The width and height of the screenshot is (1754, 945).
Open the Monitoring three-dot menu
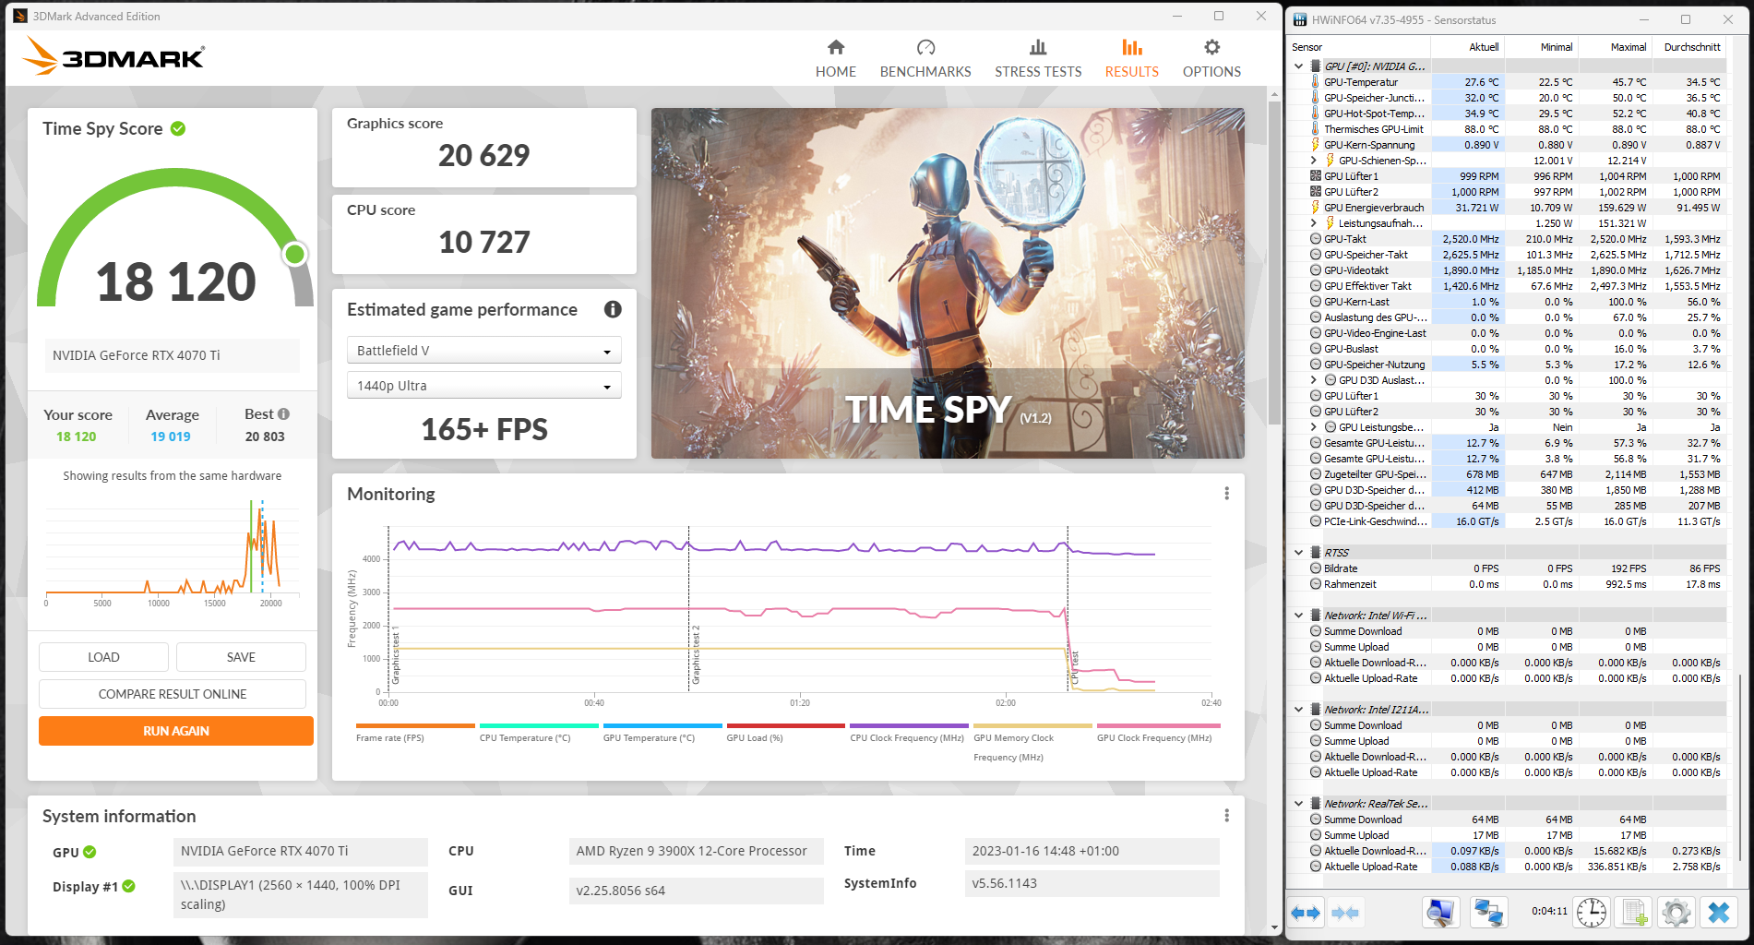pyautogui.click(x=1226, y=494)
